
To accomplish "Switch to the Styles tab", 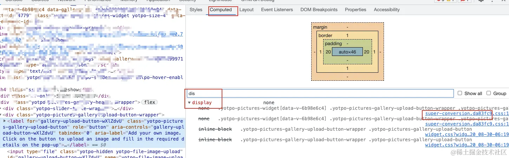I will pos(196,10).
